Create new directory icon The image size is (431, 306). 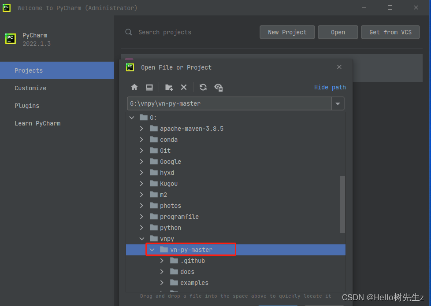(169, 87)
